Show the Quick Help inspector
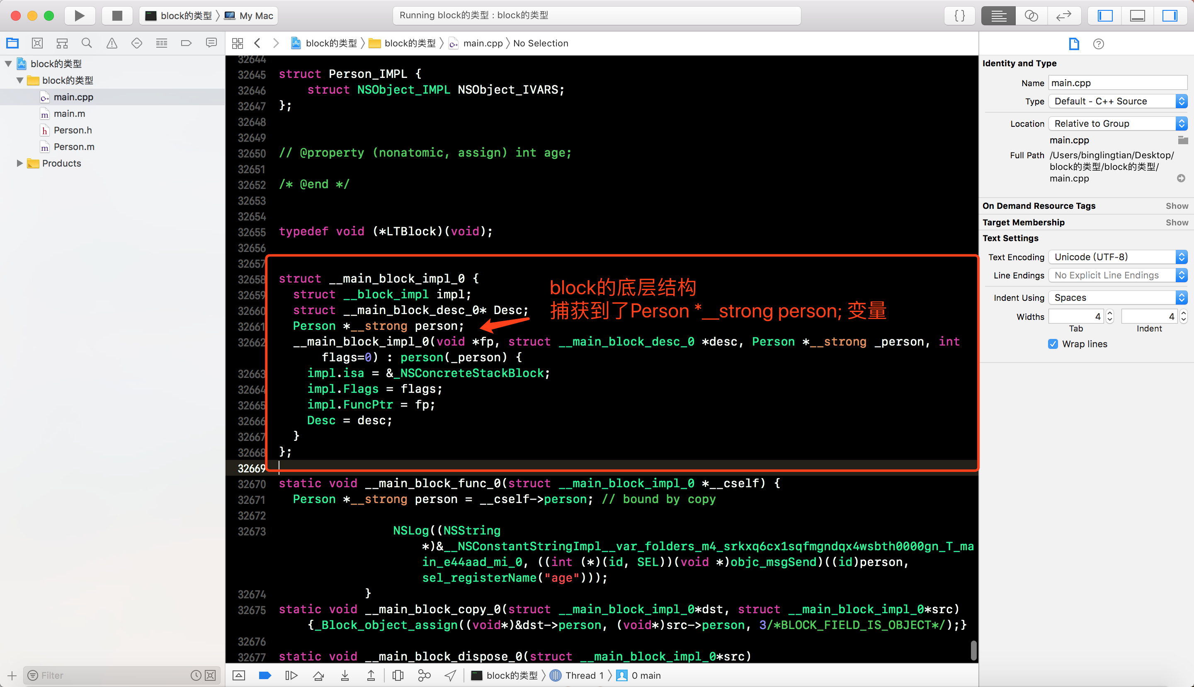Screen dimensions: 1194x687 [x=1098, y=44]
